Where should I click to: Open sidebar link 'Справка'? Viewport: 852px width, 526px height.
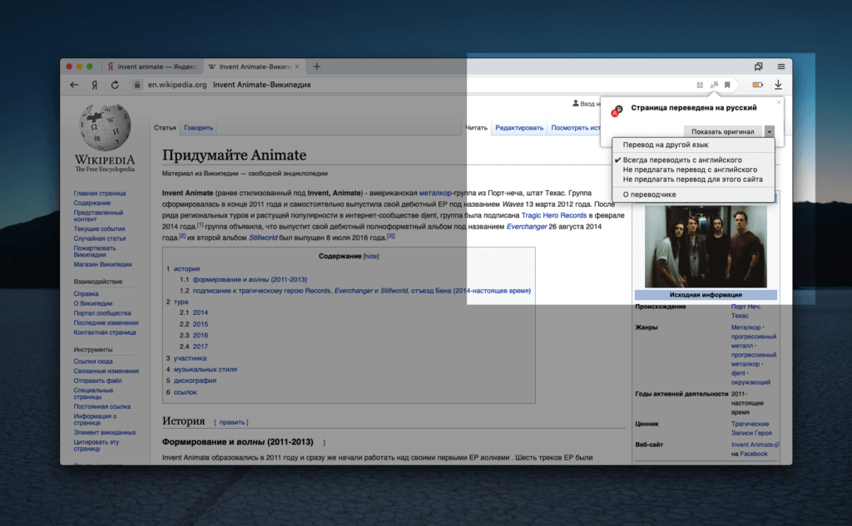pos(86,293)
